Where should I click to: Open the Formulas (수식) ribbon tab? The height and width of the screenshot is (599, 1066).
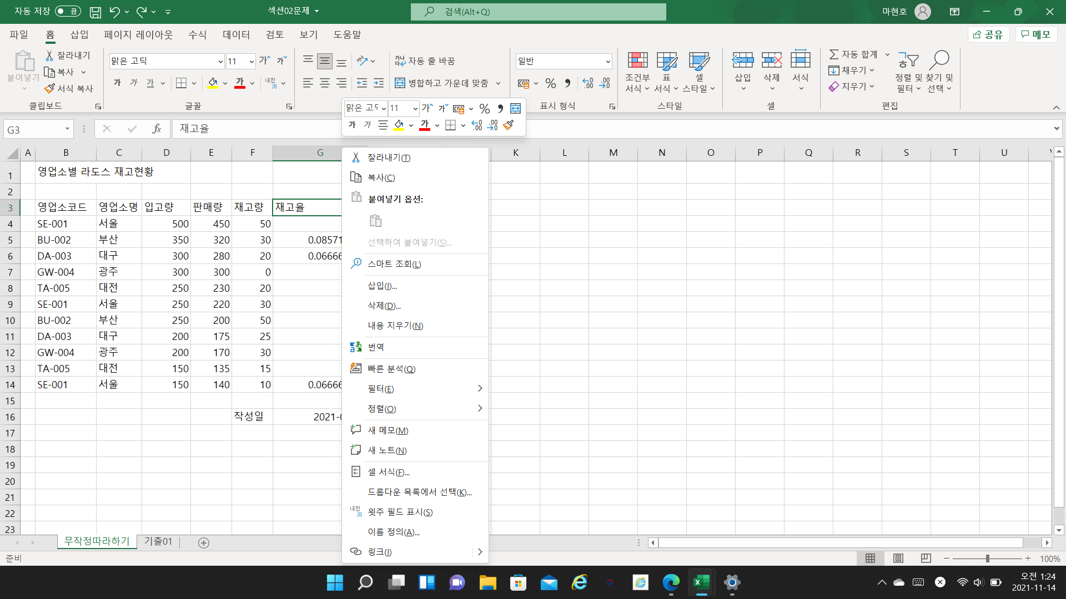[197, 35]
